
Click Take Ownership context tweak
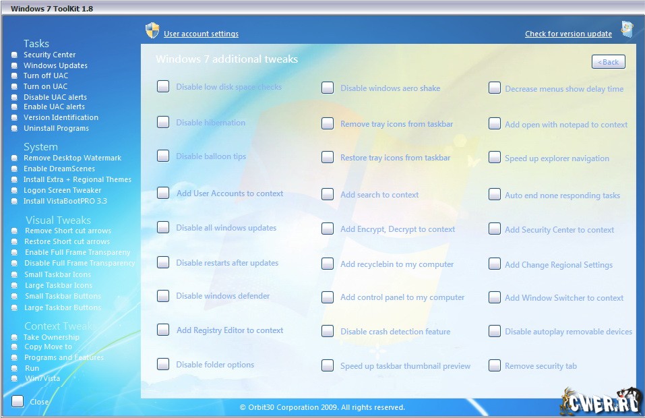51,337
